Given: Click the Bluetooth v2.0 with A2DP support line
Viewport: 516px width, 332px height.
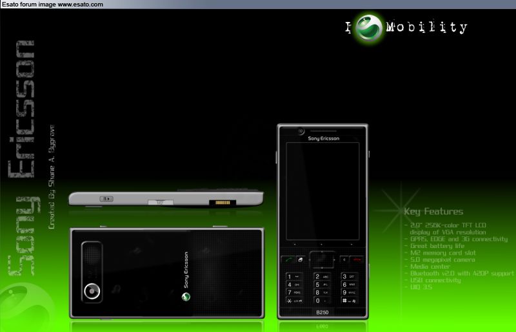Looking at the screenshot, I should pyautogui.click(x=462, y=274).
